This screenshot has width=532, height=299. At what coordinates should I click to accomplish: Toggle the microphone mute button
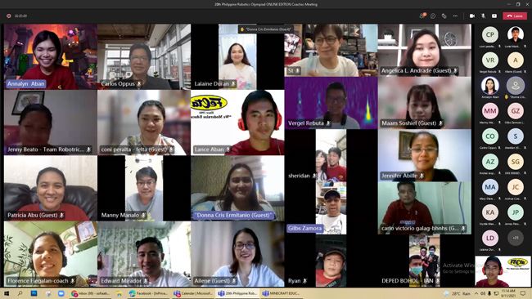(483, 16)
